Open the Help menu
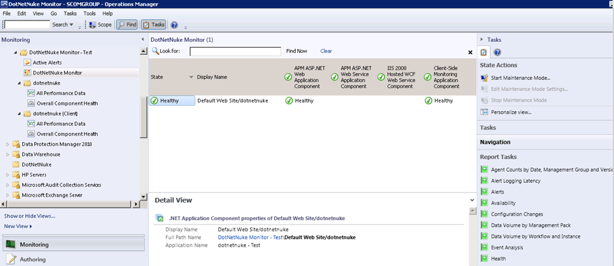The image size is (614, 266). [108, 14]
